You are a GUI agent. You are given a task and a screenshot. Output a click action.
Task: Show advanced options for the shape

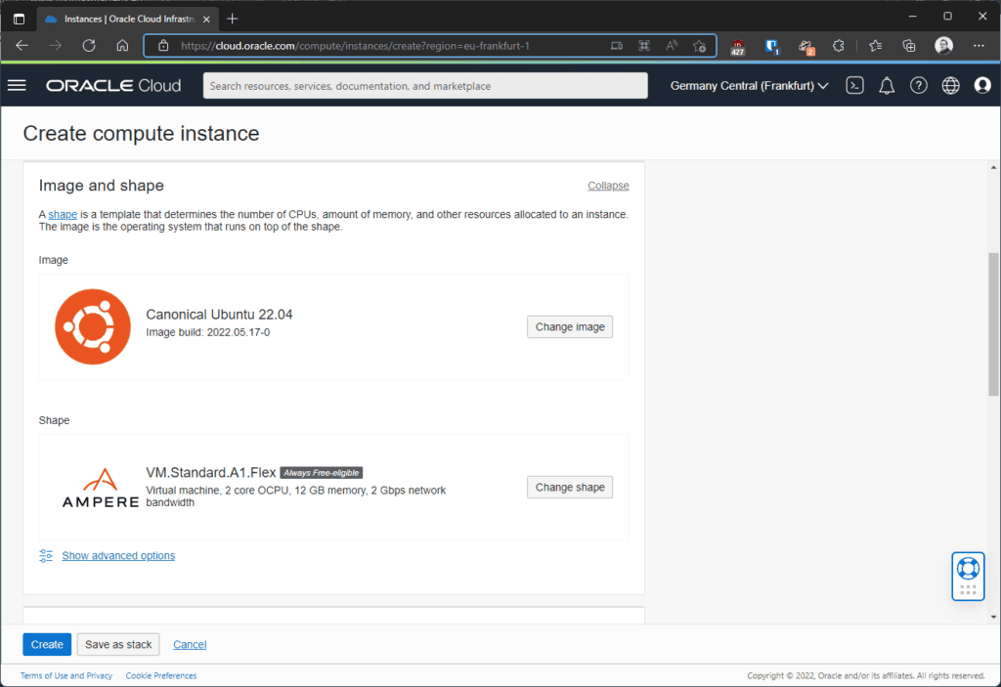[118, 556]
